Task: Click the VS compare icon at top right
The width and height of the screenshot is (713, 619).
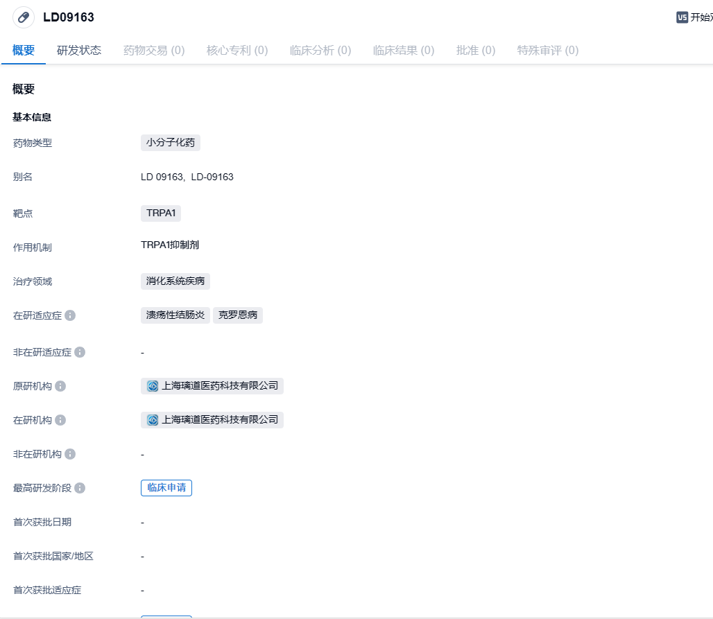Action: (682, 17)
